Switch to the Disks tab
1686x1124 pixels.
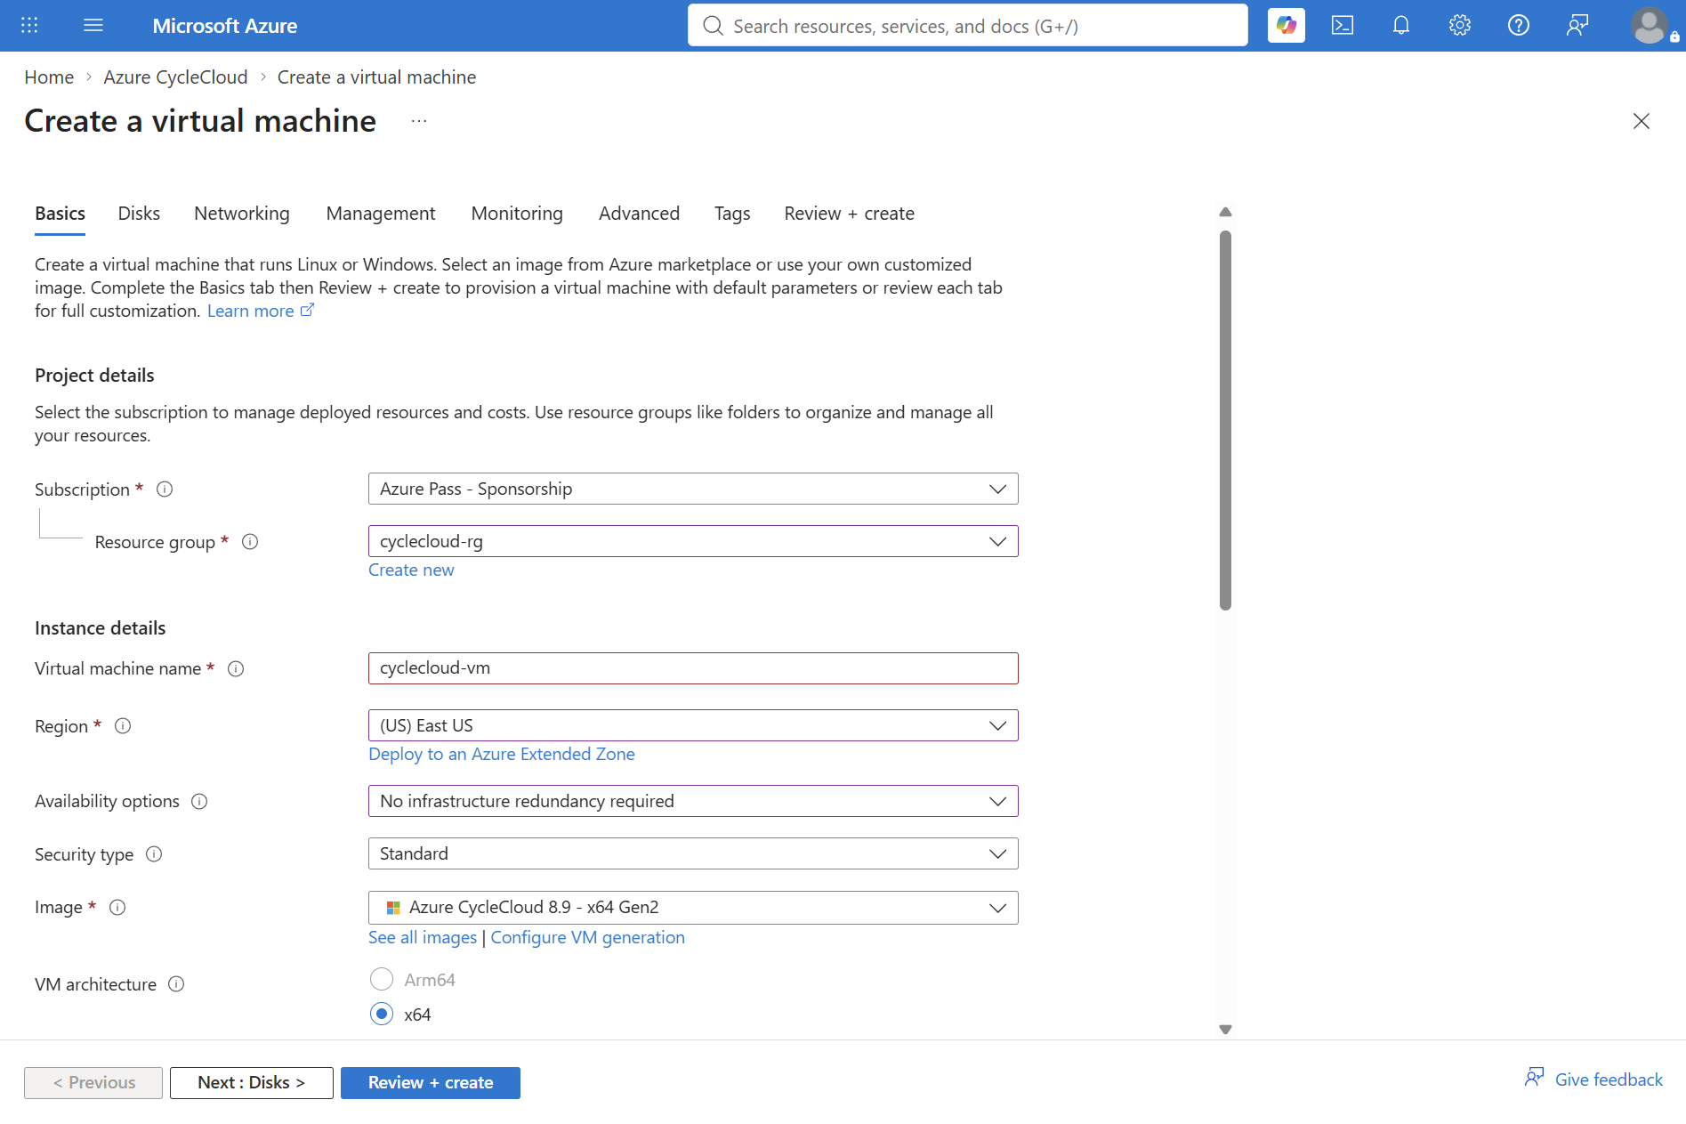(x=139, y=214)
